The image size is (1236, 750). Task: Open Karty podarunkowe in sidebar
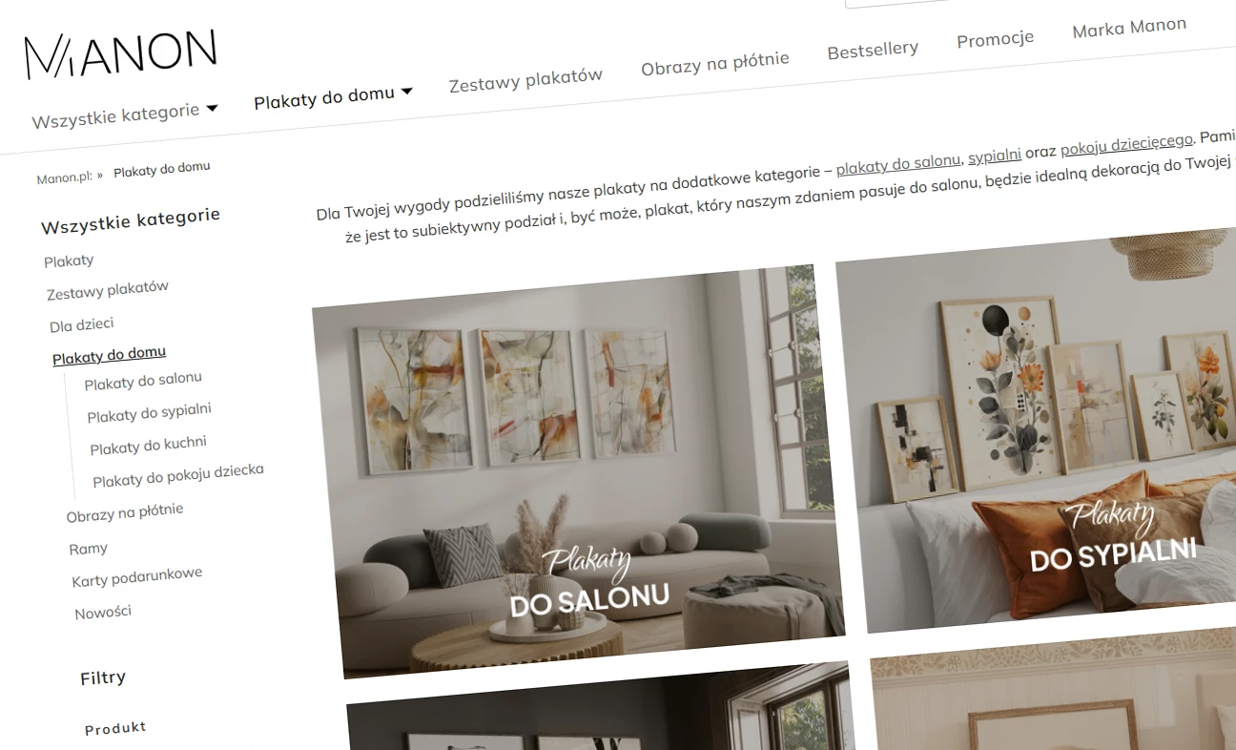137,577
